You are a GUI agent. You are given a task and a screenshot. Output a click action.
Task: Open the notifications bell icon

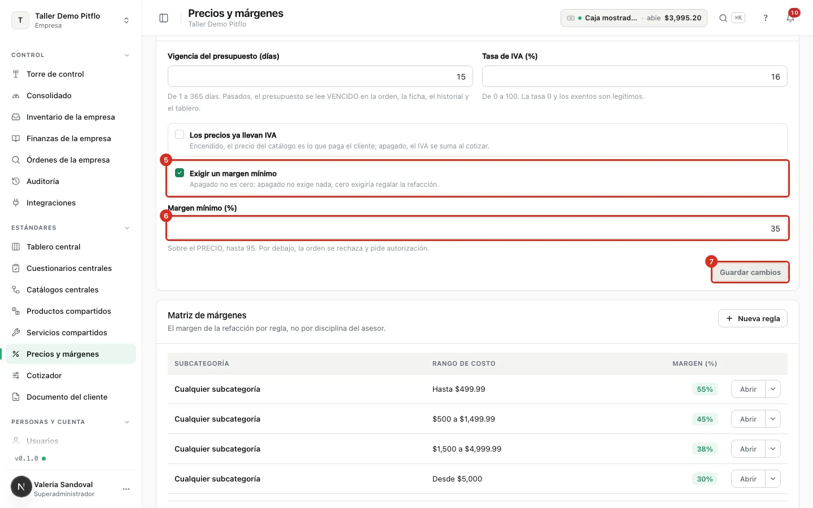point(790,18)
